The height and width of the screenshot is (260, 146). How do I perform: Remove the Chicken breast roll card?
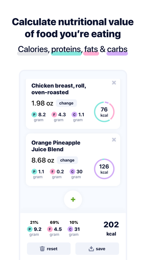tap(114, 83)
